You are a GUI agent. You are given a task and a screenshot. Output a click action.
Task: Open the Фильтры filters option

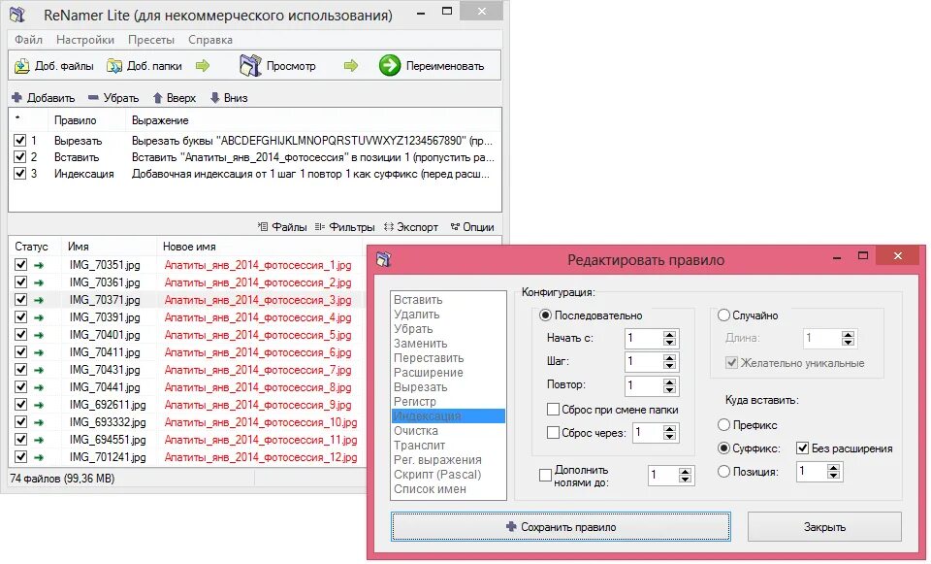[344, 226]
